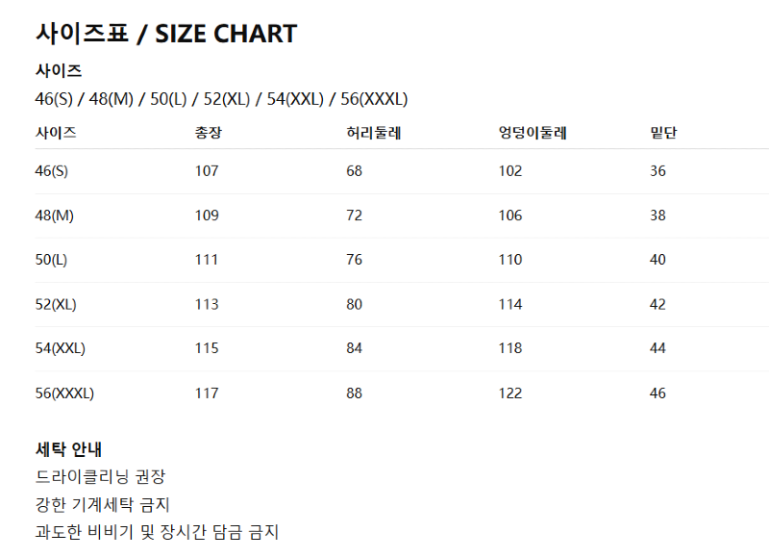
Task: Click the 총장 value 107
Action: 207,171
